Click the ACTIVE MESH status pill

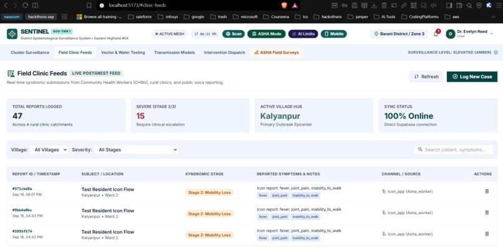pyautogui.click(x=170, y=34)
